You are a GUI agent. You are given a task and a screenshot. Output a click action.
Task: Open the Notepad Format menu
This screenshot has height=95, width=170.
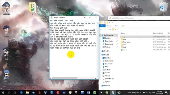tap(61, 21)
